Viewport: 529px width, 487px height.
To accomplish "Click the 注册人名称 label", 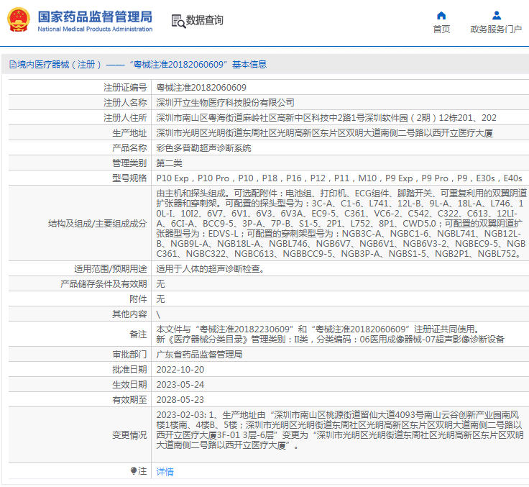I will (x=125, y=103).
